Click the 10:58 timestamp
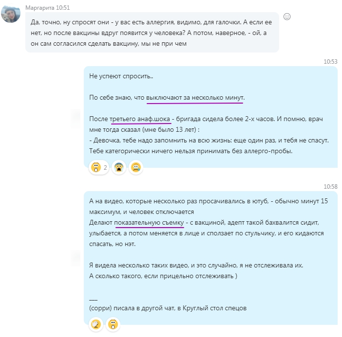The width and height of the screenshot is (342, 337). (330, 187)
